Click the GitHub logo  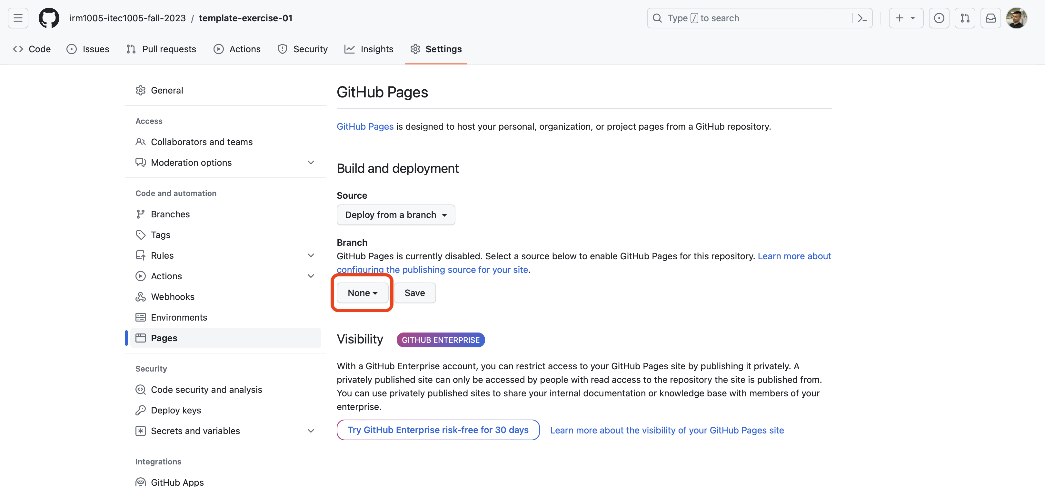coord(49,18)
